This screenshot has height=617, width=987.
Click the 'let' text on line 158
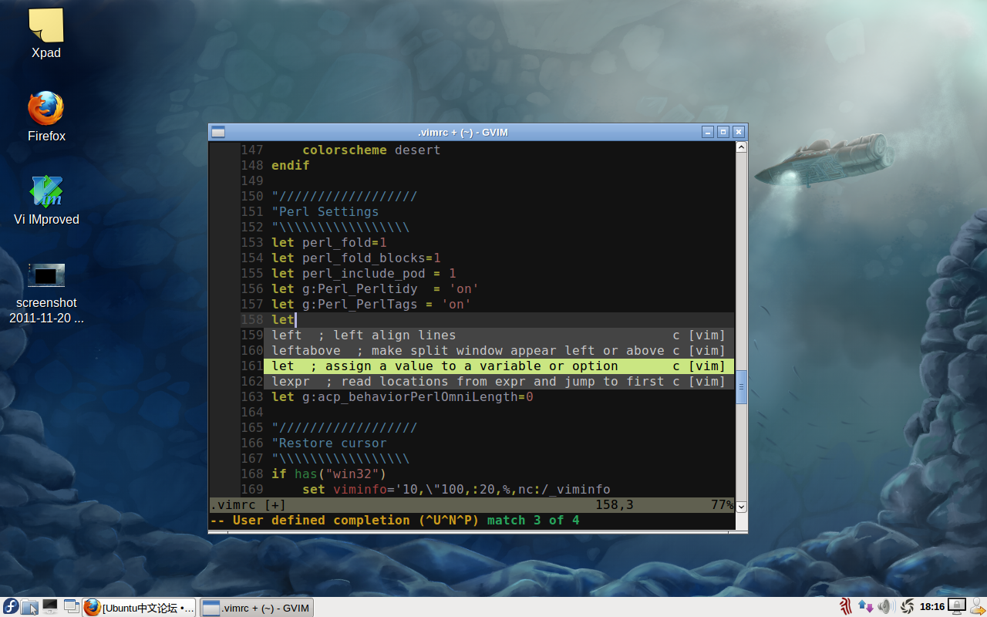(283, 319)
